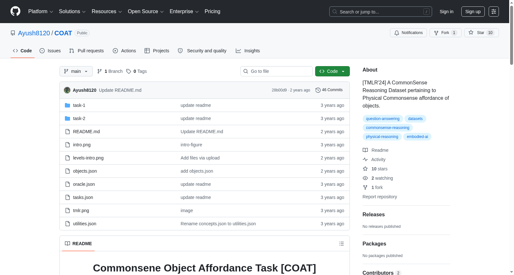Expand the Solutions menu
This screenshot has height=275, width=514.
pyautogui.click(x=72, y=12)
